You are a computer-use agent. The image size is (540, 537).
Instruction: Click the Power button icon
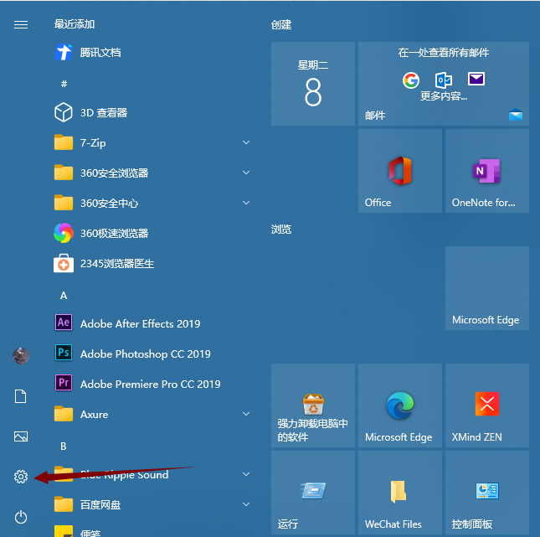[x=21, y=517]
